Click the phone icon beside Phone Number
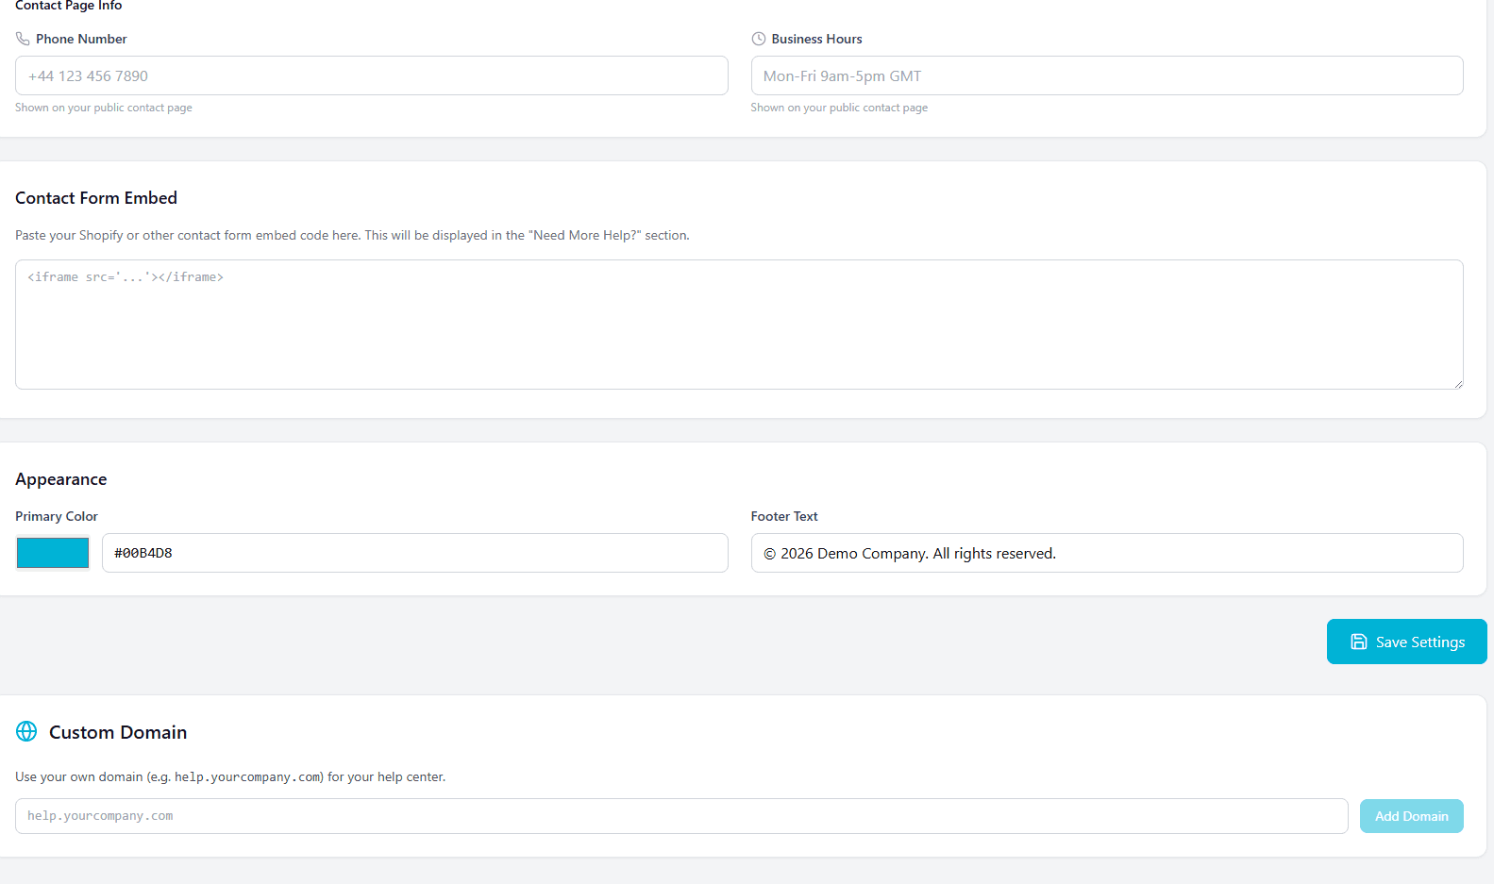The height and width of the screenshot is (884, 1494). (23, 39)
